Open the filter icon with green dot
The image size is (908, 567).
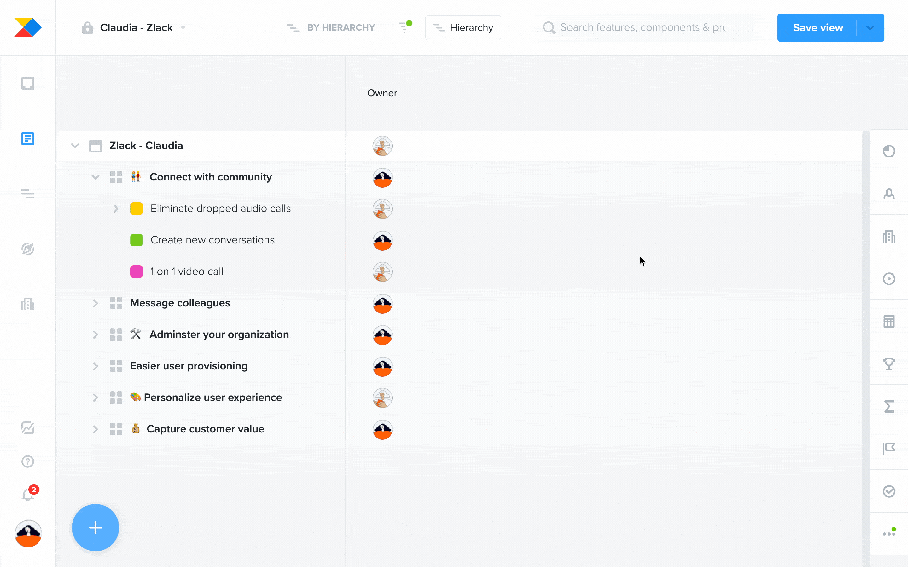405,27
